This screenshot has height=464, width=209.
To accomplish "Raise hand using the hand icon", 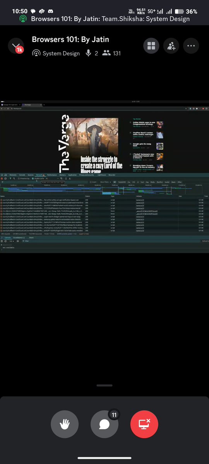I will [65, 424].
